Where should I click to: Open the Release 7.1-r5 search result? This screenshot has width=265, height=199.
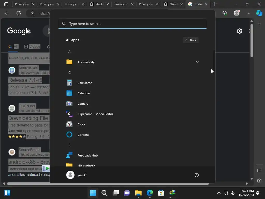25,80
